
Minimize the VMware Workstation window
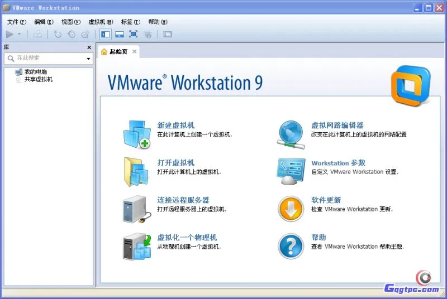coord(417,8)
